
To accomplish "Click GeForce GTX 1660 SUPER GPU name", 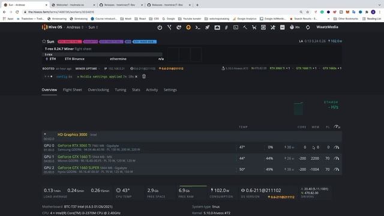I will (x=79, y=168).
